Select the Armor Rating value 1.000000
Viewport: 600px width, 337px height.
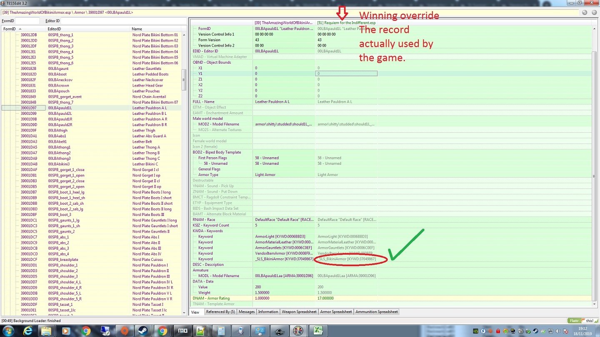coord(262,298)
